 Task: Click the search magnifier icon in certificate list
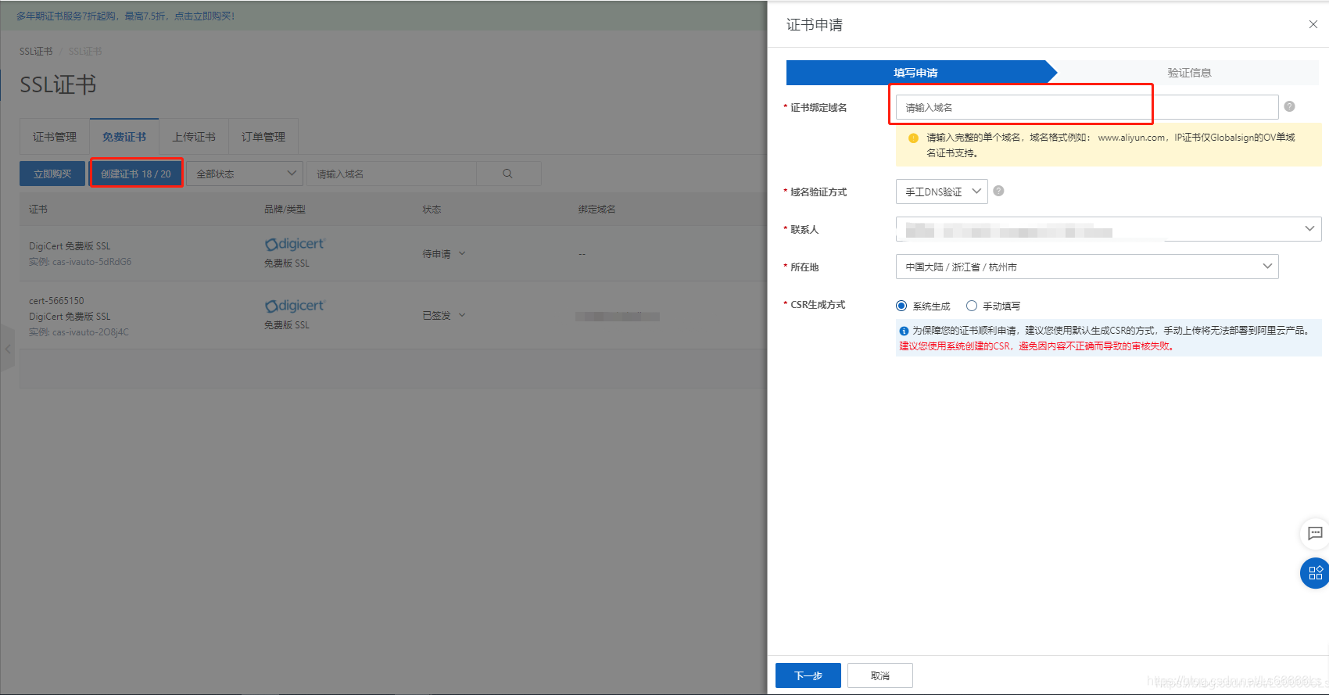pos(508,174)
